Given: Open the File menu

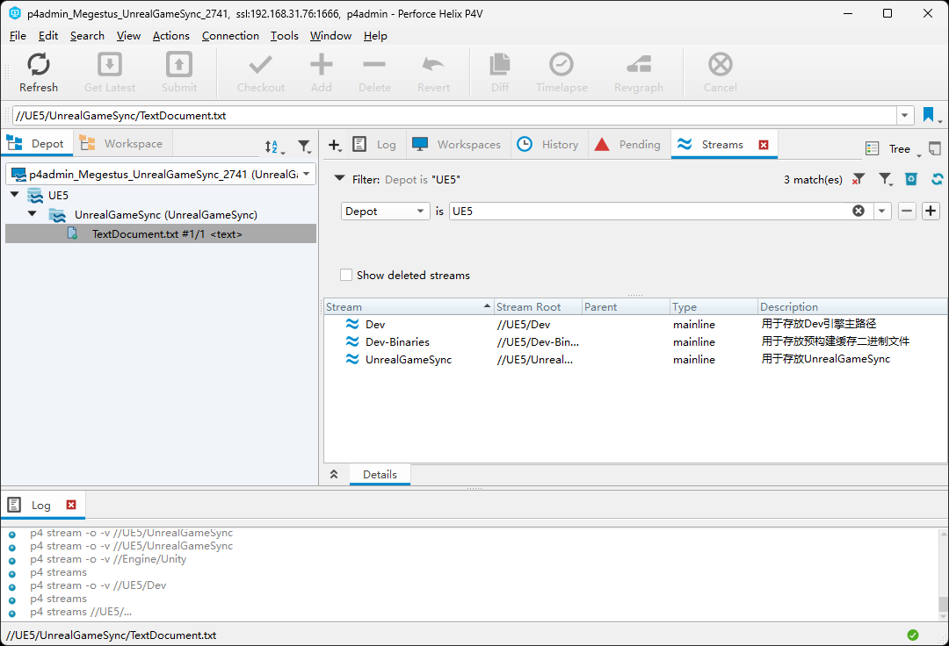Looking at the screenshot, I should [18, 36].
